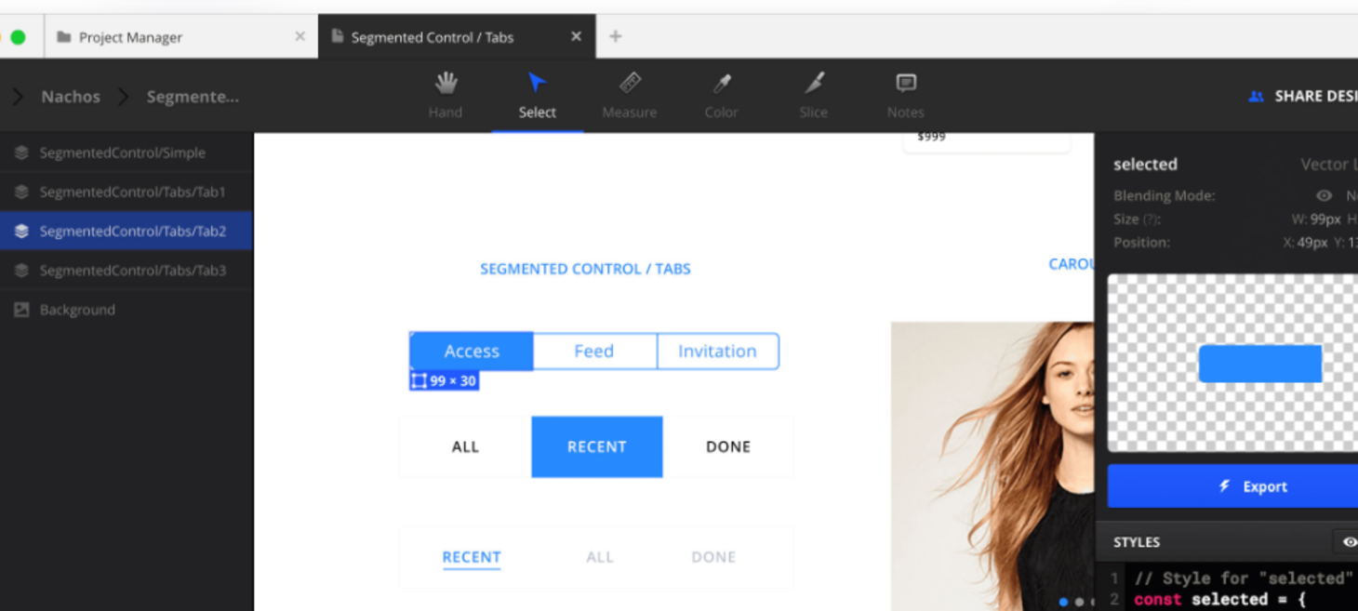This screenshot has width=1358, height=611.
Task: Select the Access segment on canvas
Action: [x=472, y=351]
